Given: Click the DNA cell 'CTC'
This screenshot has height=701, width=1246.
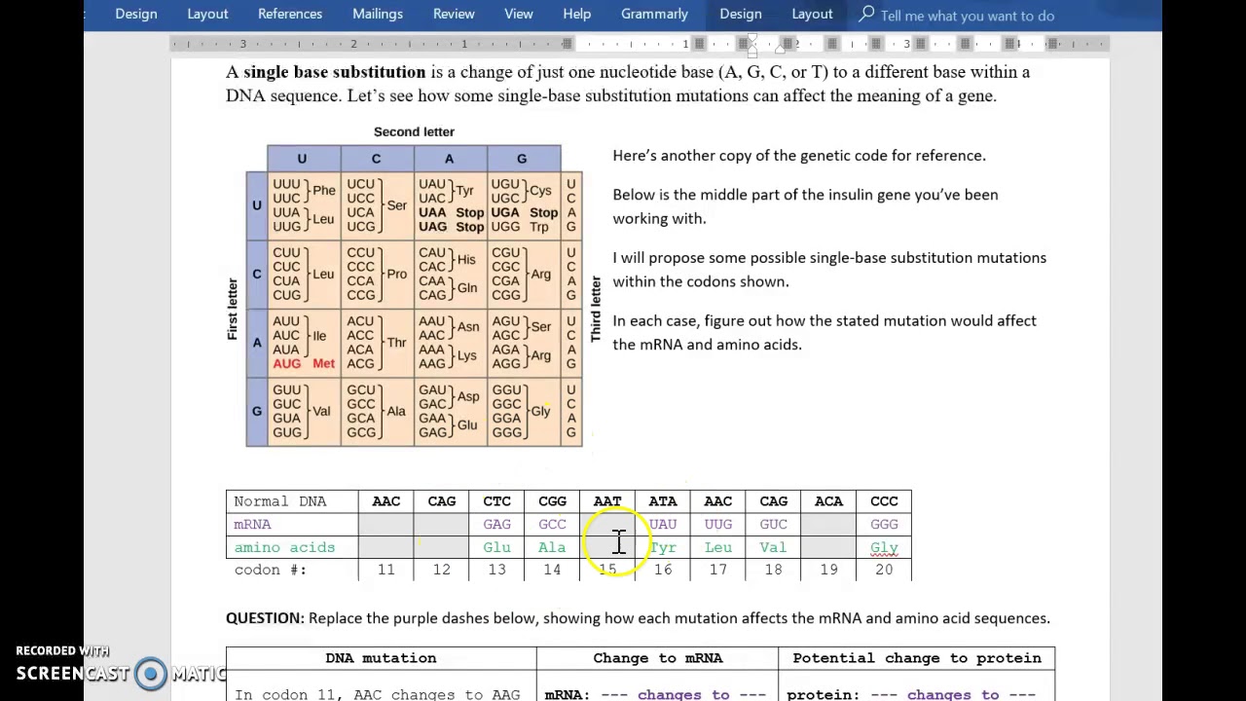Looking at the screenshot, I should tap(496, 501).
